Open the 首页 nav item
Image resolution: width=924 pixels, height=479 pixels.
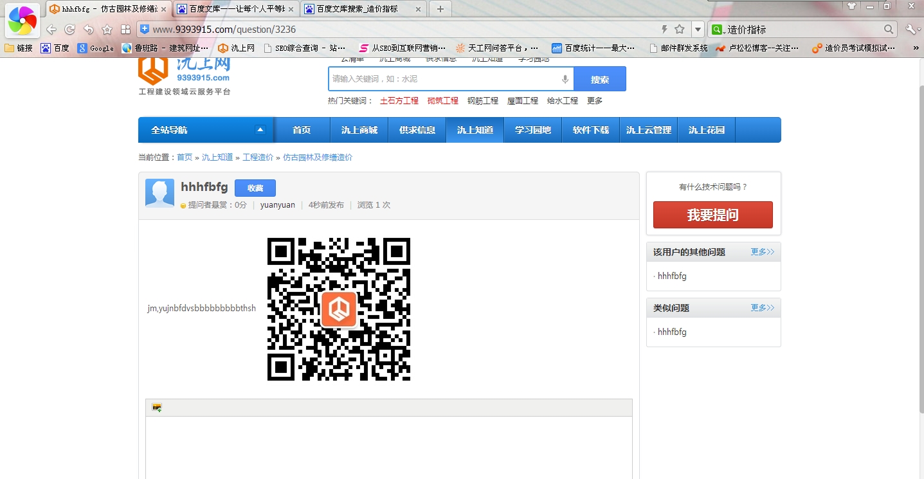pyautogui.click(x=302, y=130)
